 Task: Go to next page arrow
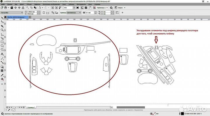(20, 107)
